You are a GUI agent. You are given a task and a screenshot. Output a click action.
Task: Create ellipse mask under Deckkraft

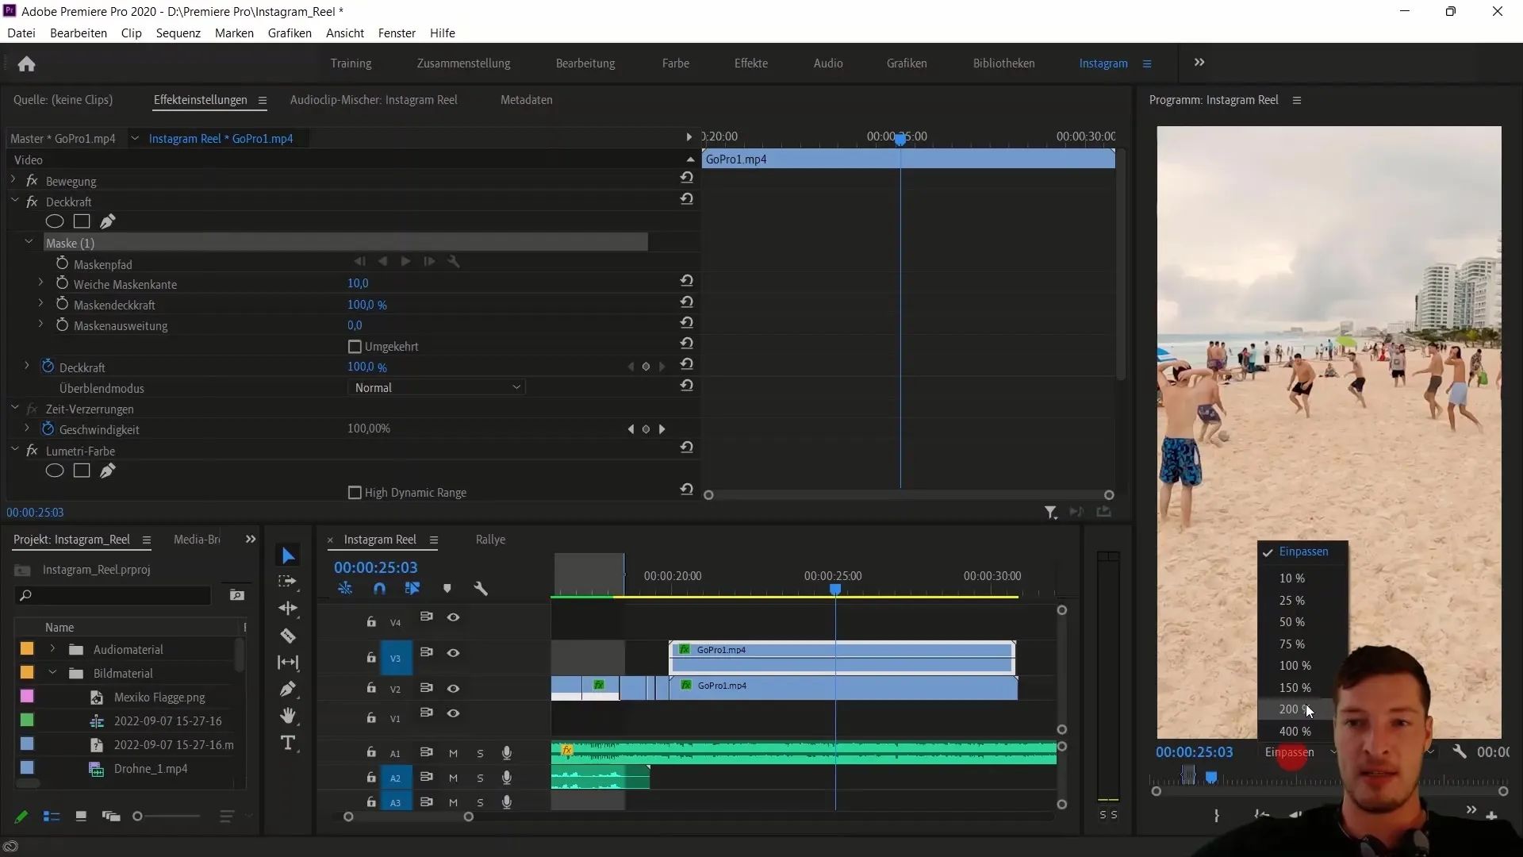[55, 221]
